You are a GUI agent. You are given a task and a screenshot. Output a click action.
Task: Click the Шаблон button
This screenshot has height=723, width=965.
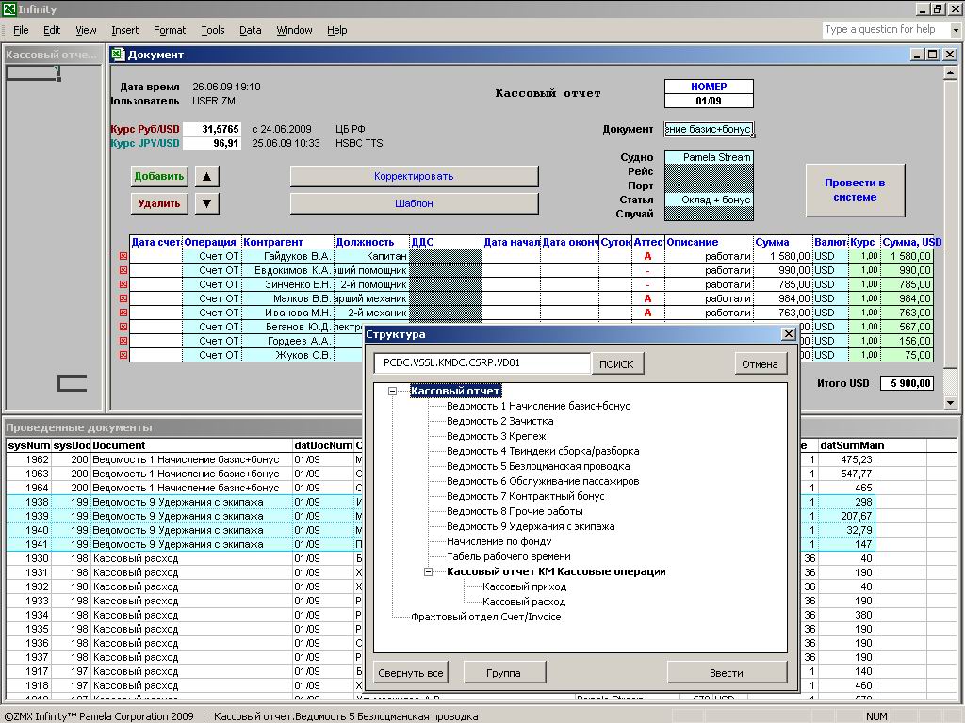(415, 203)
